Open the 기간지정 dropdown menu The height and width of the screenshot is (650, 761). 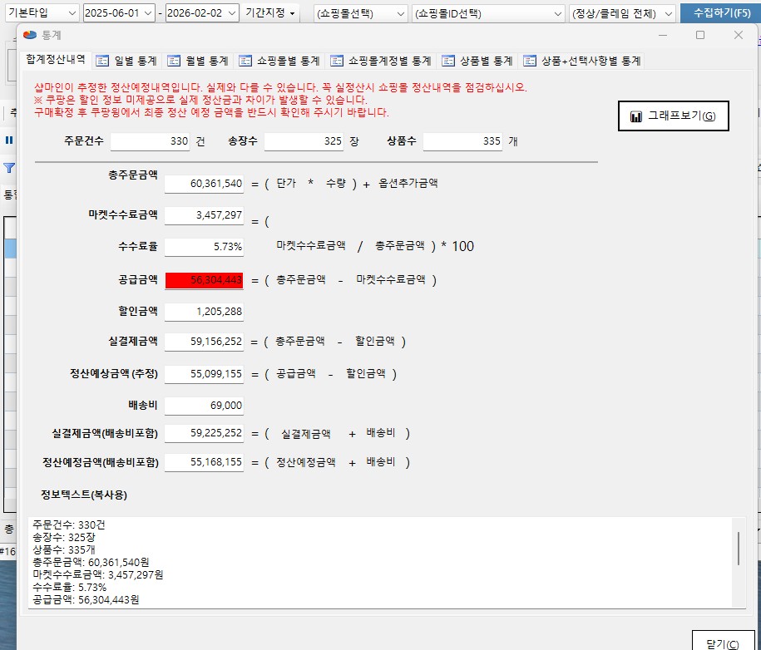(271, 13)
